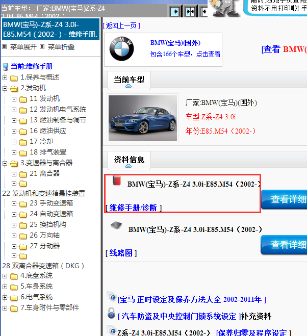This screenshot has width=307, height=336.
Task: Click the 当前:维修手册 computer icon
Action: click(x=6, y=67)
